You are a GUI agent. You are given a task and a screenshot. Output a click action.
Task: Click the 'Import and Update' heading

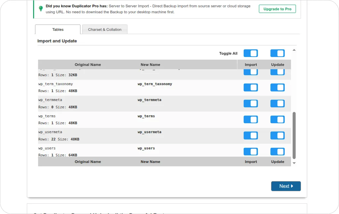57,41
